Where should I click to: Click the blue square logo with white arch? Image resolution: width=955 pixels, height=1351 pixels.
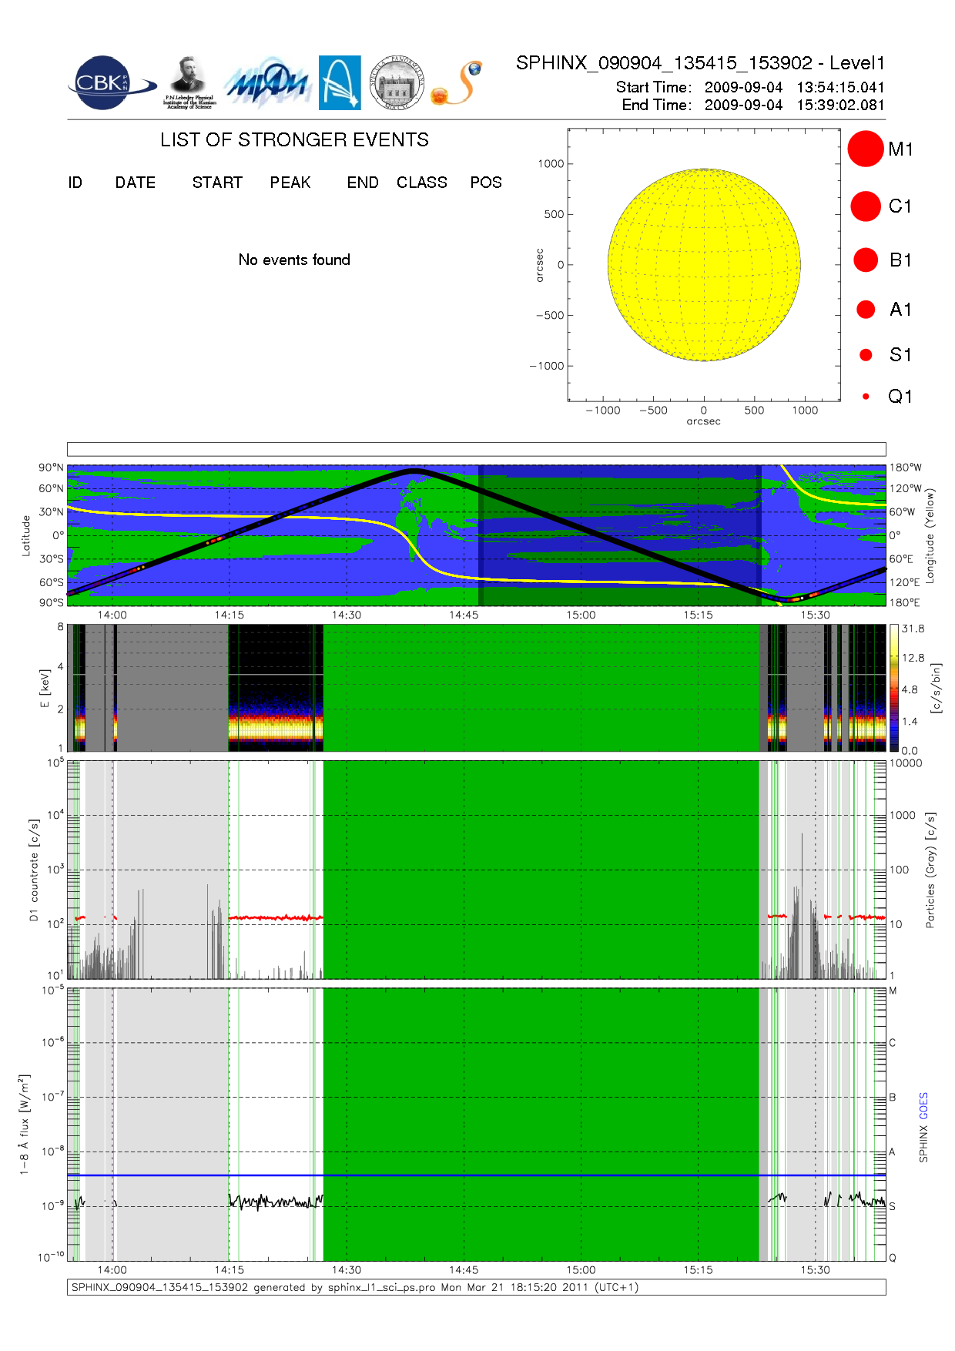tap(340, 82)
